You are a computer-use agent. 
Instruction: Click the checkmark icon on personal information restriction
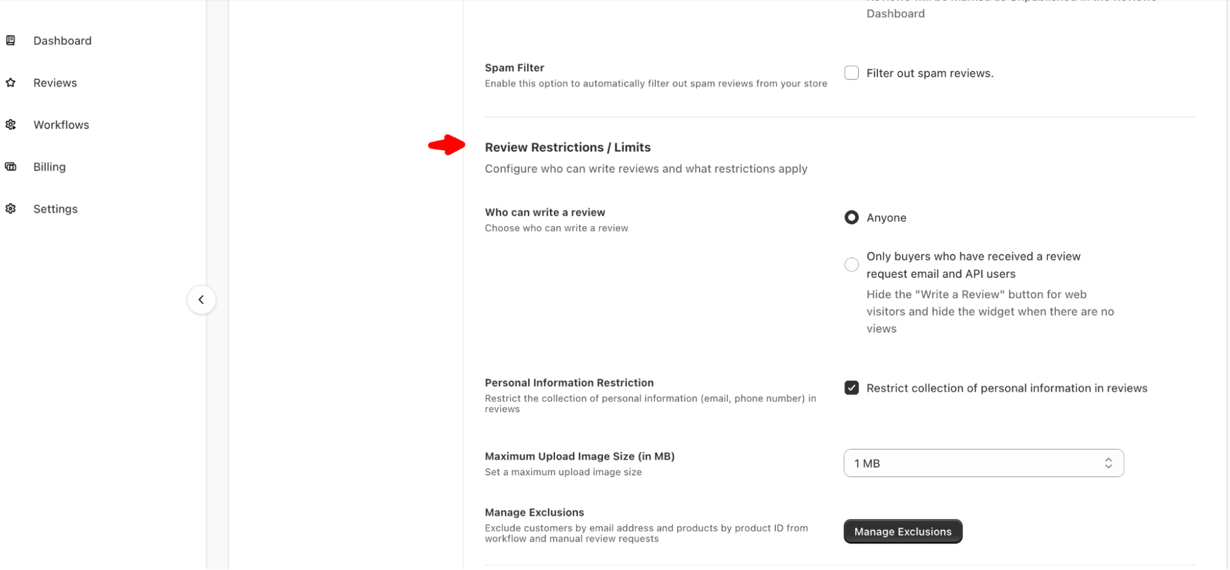852,387
